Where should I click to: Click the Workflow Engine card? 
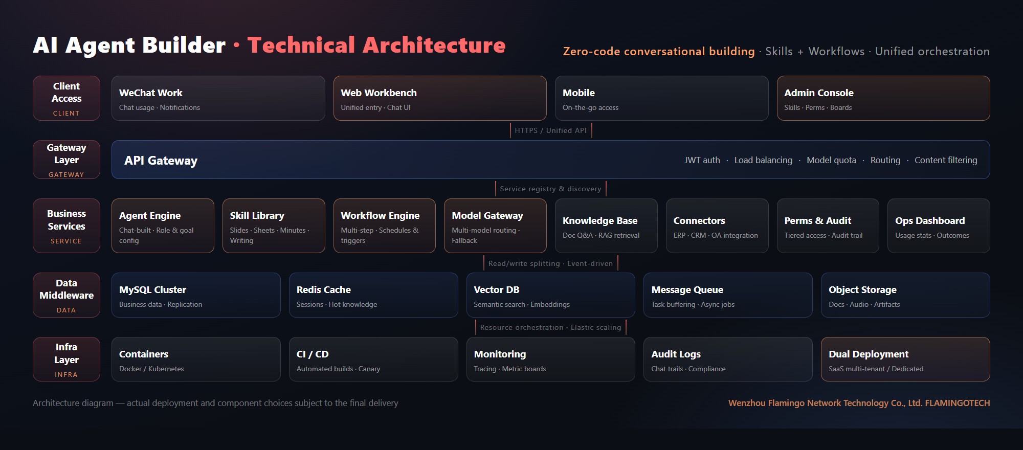coord(385,226)
